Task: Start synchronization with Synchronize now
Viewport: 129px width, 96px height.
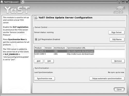Action: coord(44,79)
